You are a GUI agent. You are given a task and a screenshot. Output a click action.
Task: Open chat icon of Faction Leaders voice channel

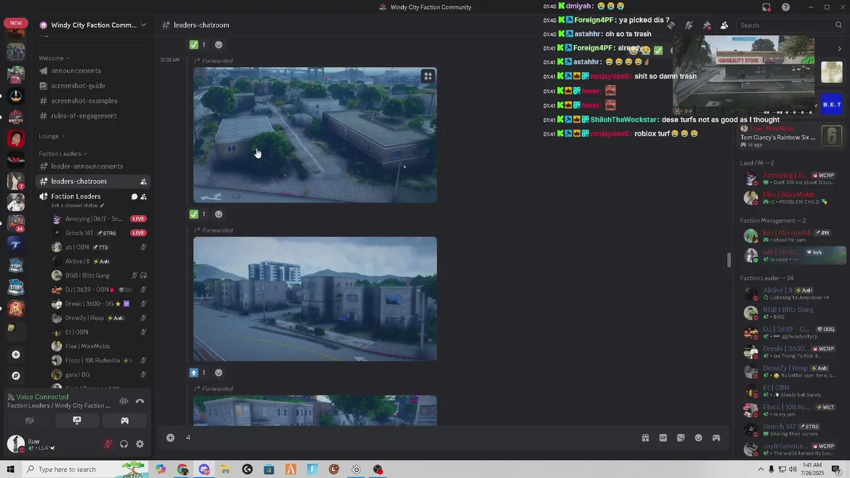134,197
